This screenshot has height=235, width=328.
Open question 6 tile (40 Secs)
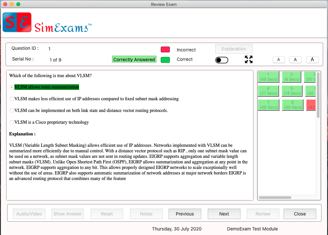[311, 91]
